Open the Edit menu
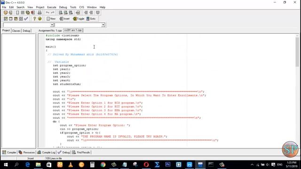This screenshot has width=301, height=169. (x=11, y=8)
